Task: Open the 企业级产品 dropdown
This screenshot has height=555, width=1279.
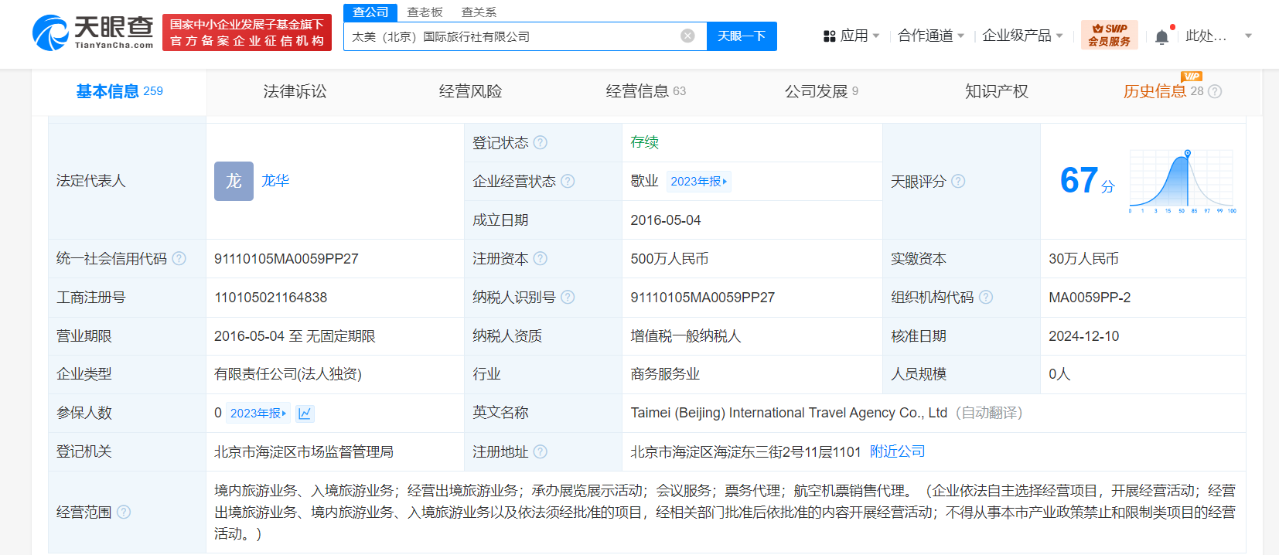Action: pos(1022,36)
